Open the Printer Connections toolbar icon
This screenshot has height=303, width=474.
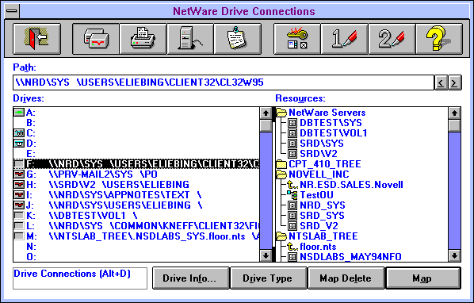pos(143,39)
